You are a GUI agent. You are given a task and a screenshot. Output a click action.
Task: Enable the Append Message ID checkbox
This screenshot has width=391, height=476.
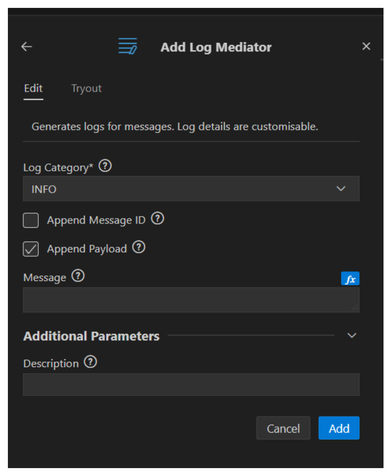tap(31, 220)
